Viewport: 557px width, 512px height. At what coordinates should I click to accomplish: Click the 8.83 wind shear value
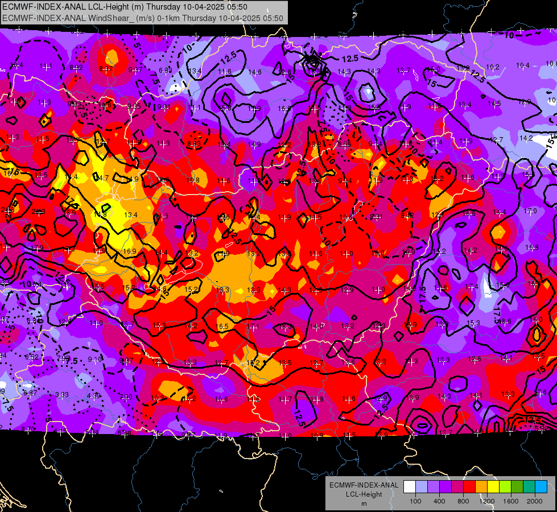click(194, 144)
